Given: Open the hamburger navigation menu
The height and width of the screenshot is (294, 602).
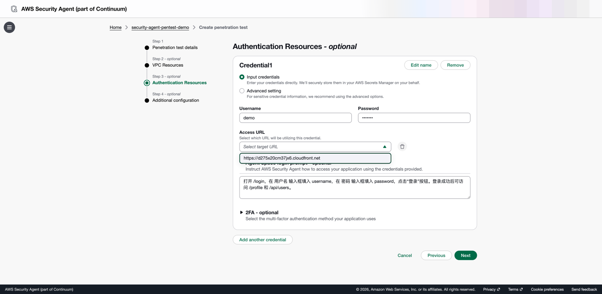Looking at the screenshot, I should [x=9, y=27].
